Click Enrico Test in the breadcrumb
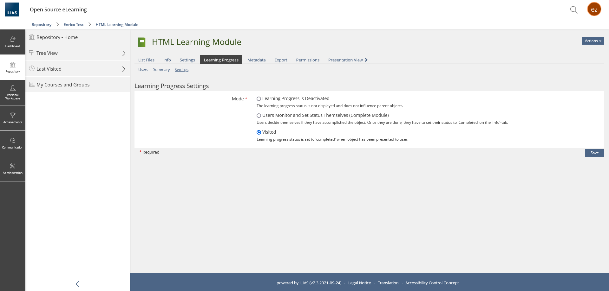 [x=74, y=25]
